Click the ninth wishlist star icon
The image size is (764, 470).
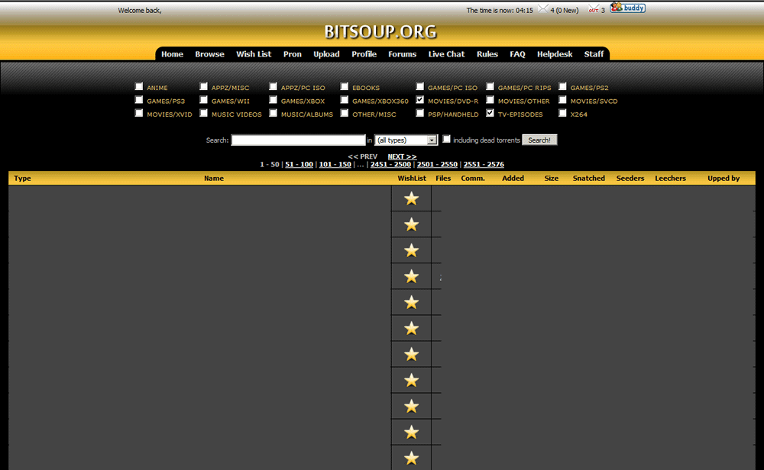[x=411, y=406]
